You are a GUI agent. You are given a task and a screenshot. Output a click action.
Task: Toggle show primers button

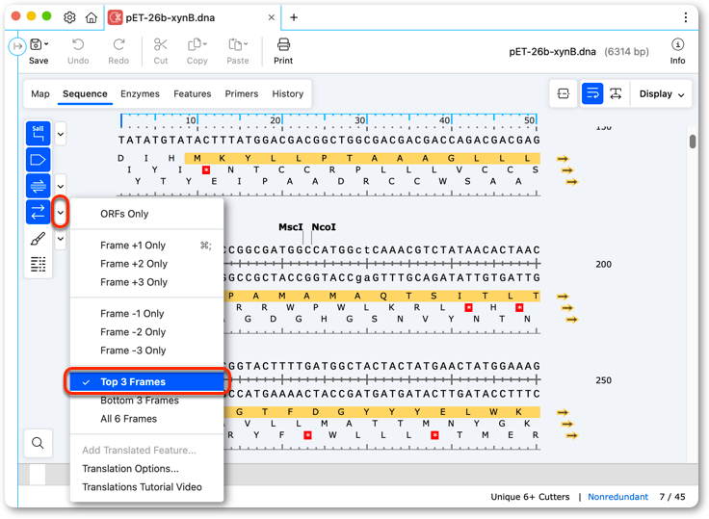click(38, 186)
